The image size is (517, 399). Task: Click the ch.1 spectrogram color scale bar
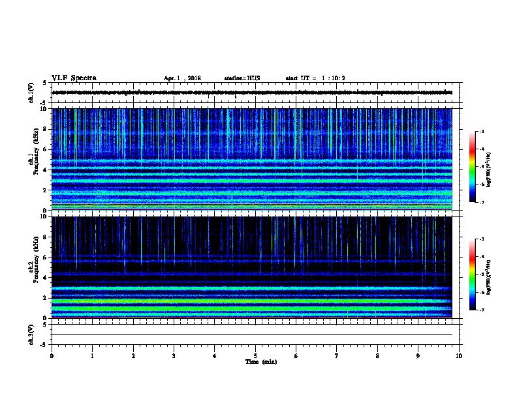coord(473,167)
